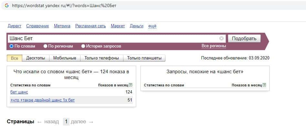This screenshot has height=140, width=306.
Task: Click help icon beside right Показов в месяц
Action: click(x=264, y=85)
